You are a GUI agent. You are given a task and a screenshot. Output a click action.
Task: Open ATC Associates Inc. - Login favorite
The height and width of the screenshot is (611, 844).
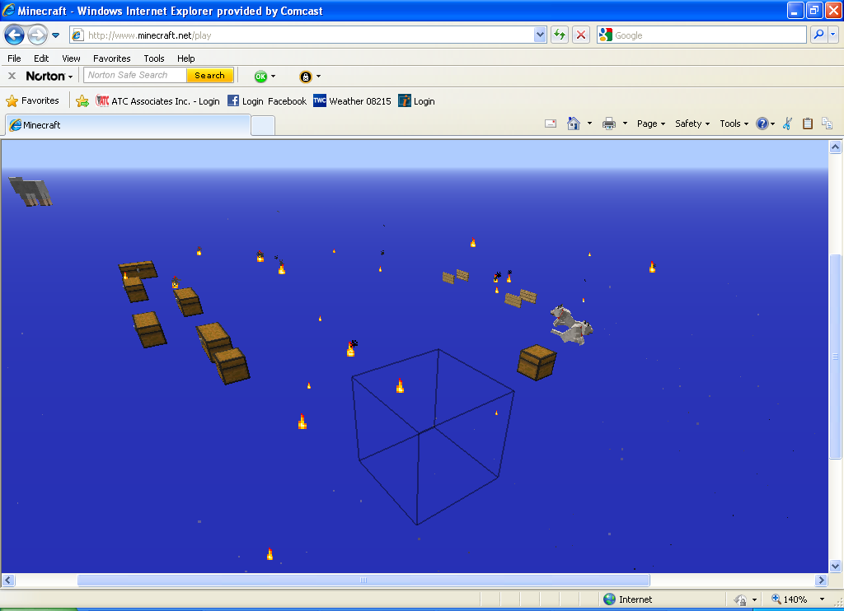coord(157,101)
